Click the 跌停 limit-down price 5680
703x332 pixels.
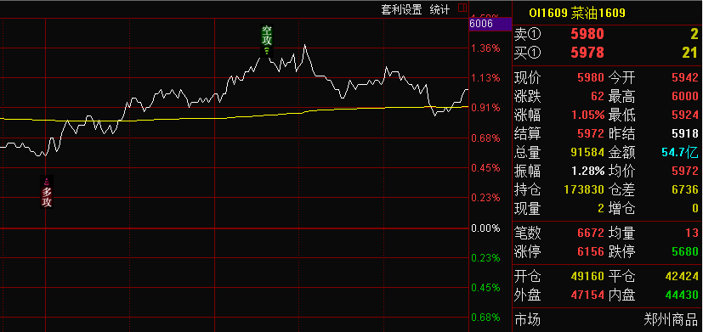point(685,251)
